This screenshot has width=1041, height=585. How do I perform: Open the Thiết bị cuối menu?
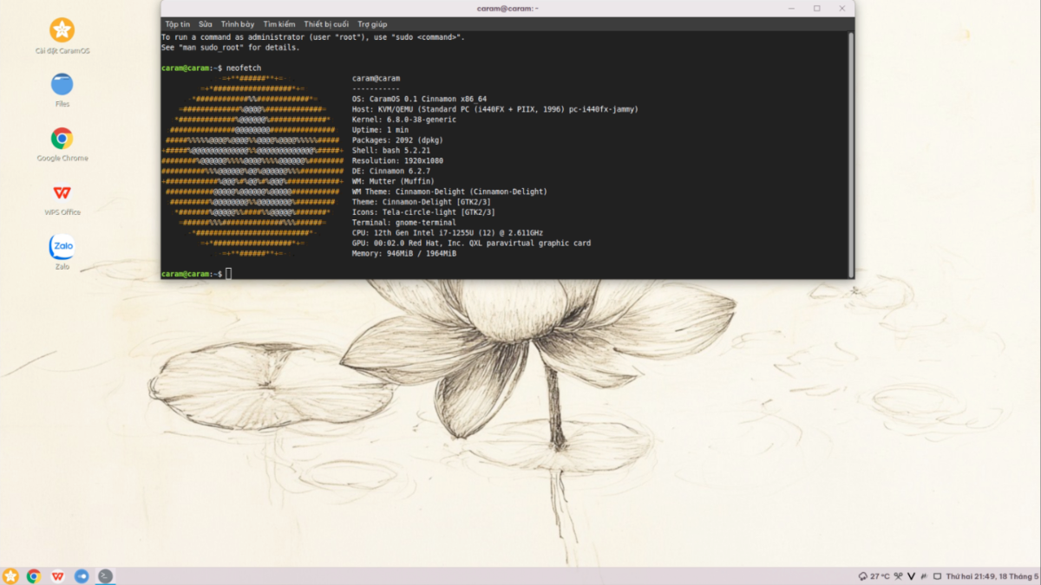[x=326, y=24]
